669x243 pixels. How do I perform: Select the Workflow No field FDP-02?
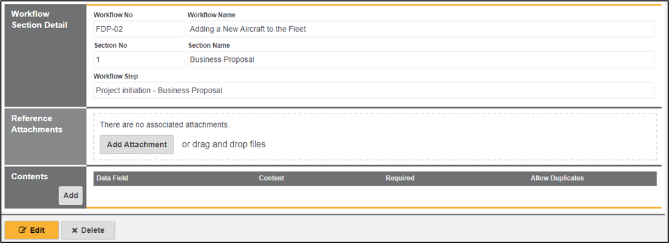pos(139,29)
